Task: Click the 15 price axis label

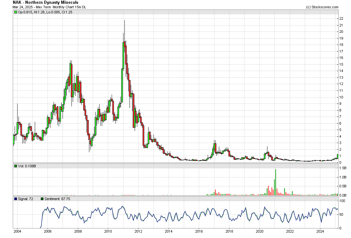Action: click(341, 64)
